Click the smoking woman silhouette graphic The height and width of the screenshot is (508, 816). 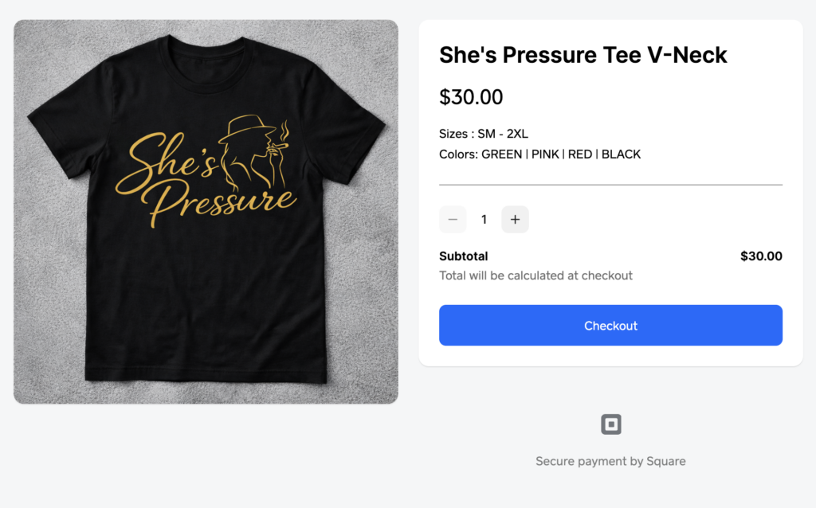coord(254,152)
